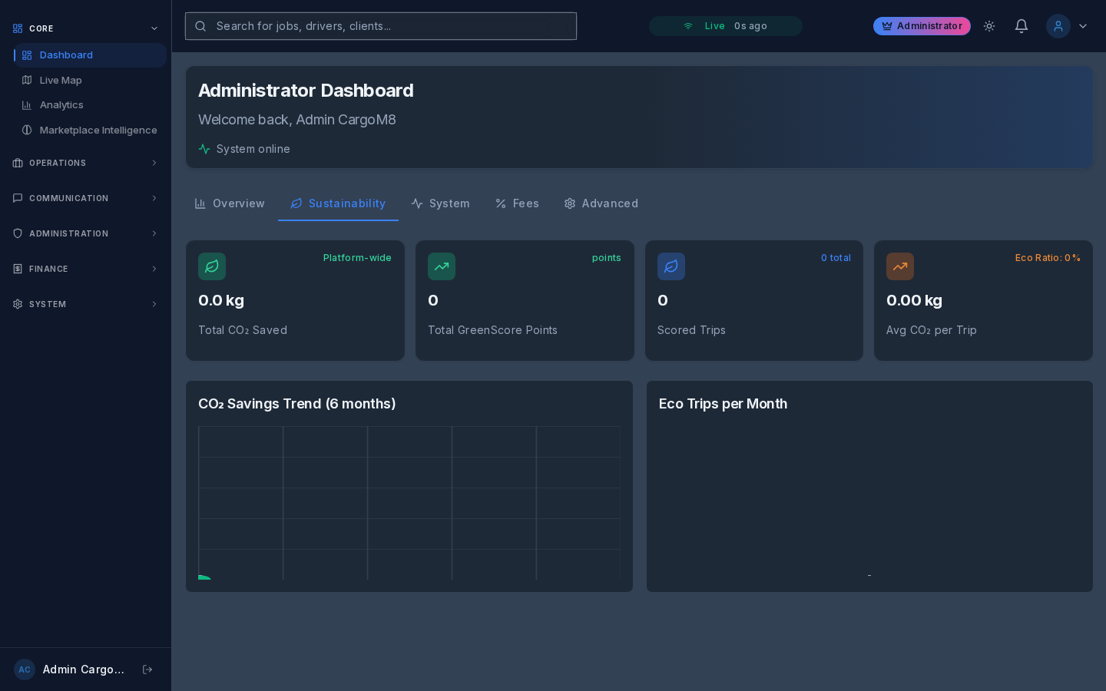The height and width of the screenshot is (691, 1106).
Task: Open Live Map from the sidebar
Action: 61,81
